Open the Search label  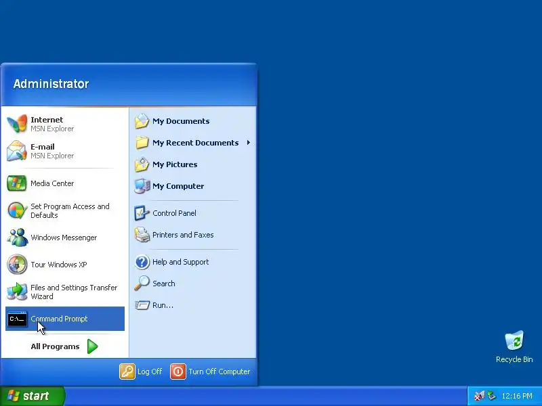tap(164, 284)
